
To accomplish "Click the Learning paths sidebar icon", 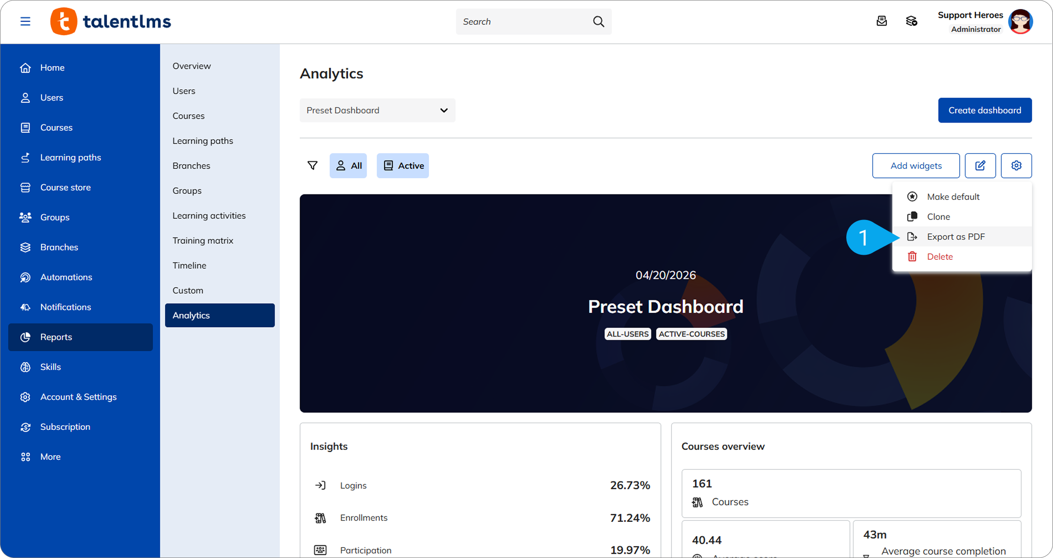I will click(26, 157).
